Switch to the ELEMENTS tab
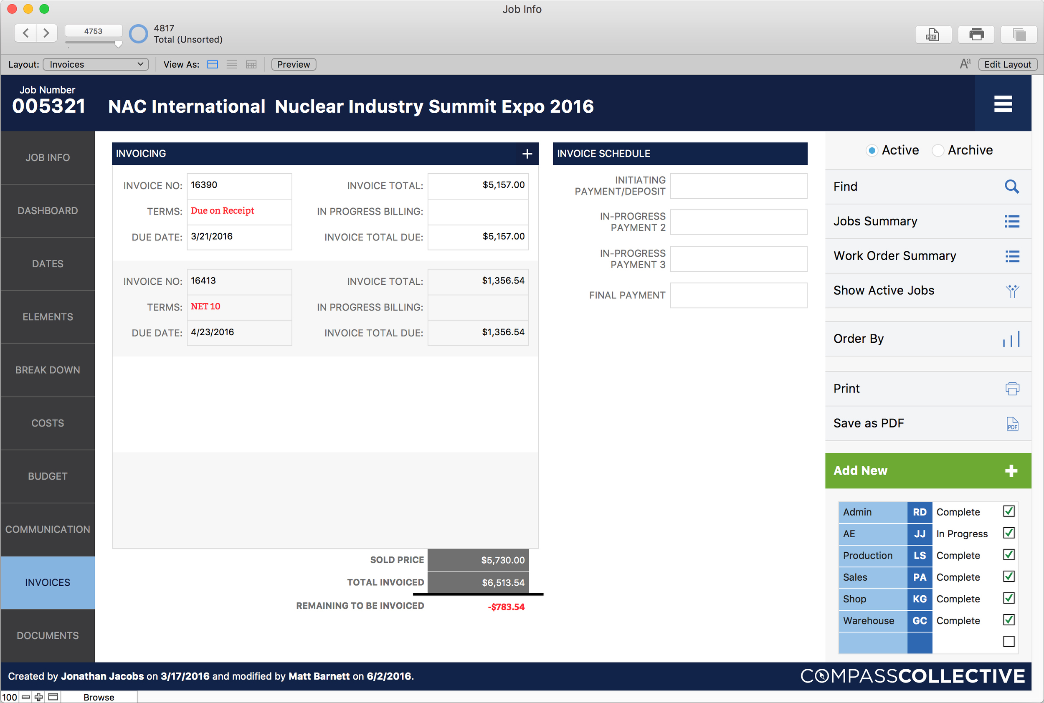1044x703 pixels. (48, 317)
